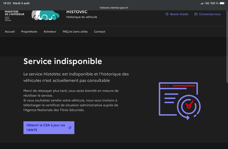
Task: Click the service unavailable clock illustration
Action: click(x=180, y=101)
